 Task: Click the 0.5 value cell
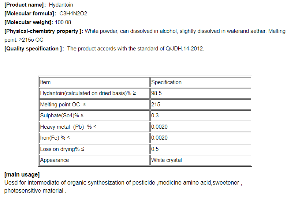[x=201, y=149]
